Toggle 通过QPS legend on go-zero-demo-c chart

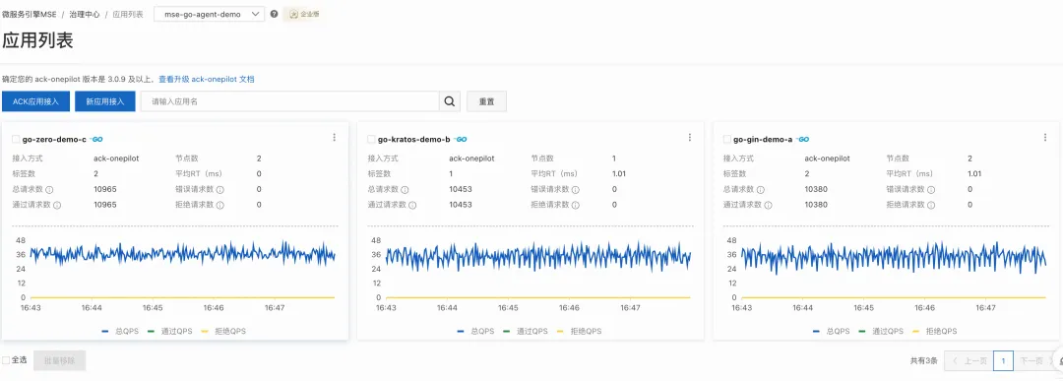169,332
